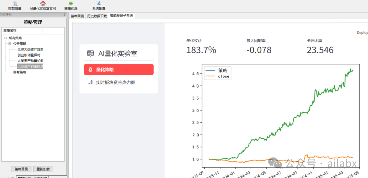Click the 最大回撤率 label
368x178 pixels.
pos(256,41)
